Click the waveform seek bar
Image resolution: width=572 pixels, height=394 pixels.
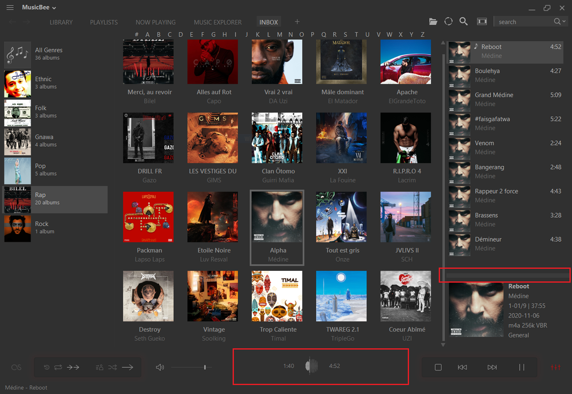[311, 366]
